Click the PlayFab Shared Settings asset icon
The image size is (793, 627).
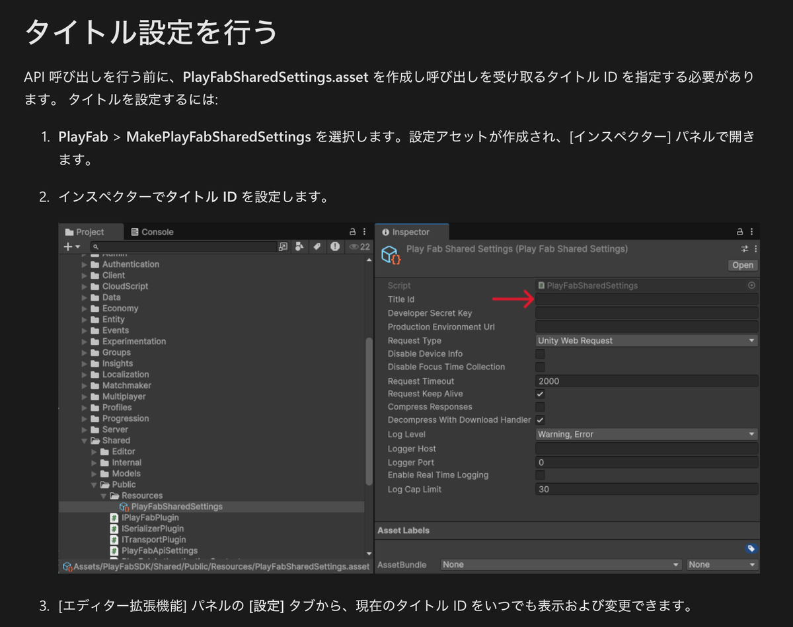(x=391, y=255)
